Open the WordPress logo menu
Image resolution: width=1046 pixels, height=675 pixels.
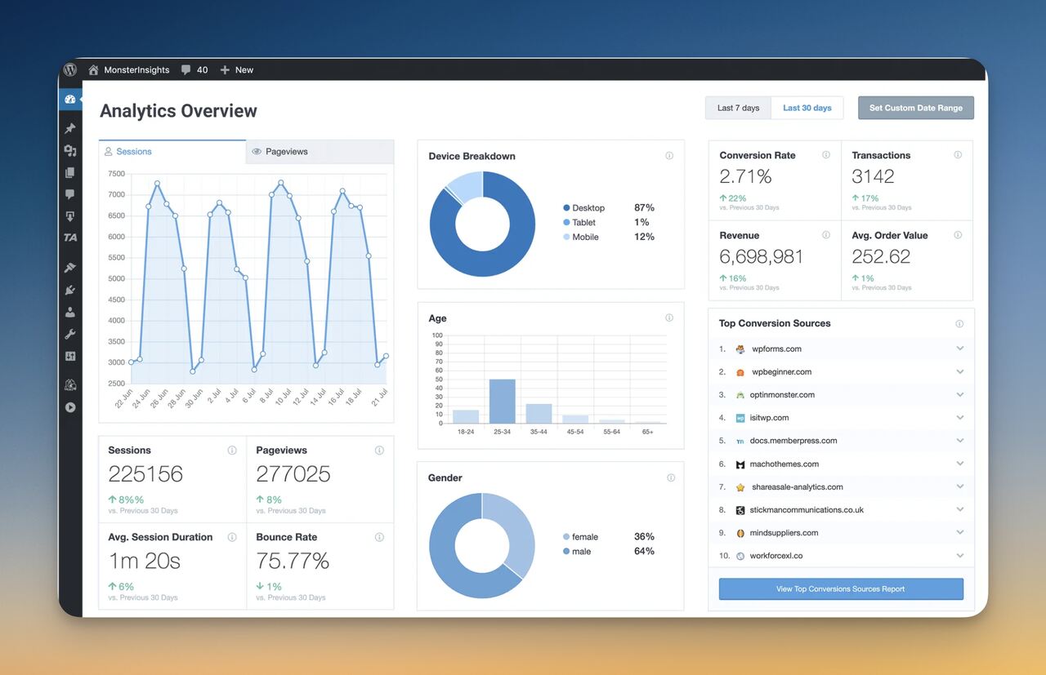click(x=70, y=69)
